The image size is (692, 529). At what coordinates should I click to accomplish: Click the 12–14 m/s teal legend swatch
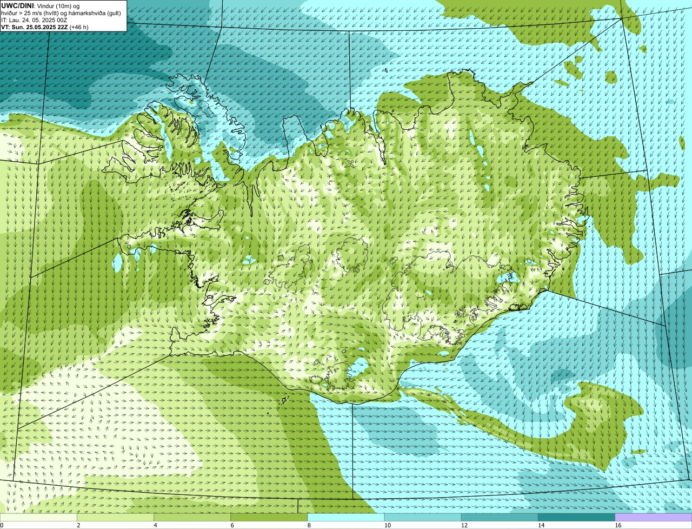pos(500,518)
